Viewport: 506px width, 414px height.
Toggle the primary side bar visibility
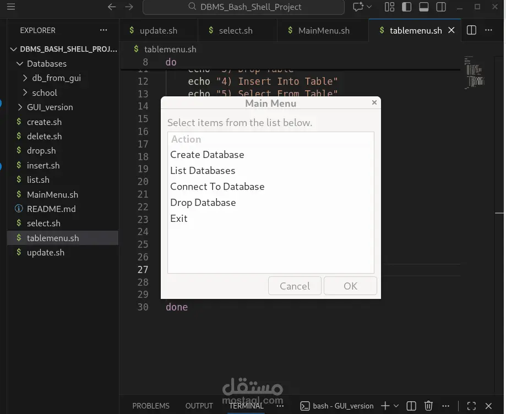(x=406, y=7)
